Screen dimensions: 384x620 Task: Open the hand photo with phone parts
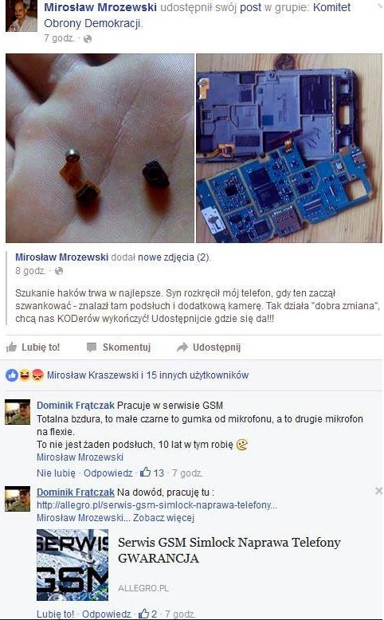tap(100, 148)
